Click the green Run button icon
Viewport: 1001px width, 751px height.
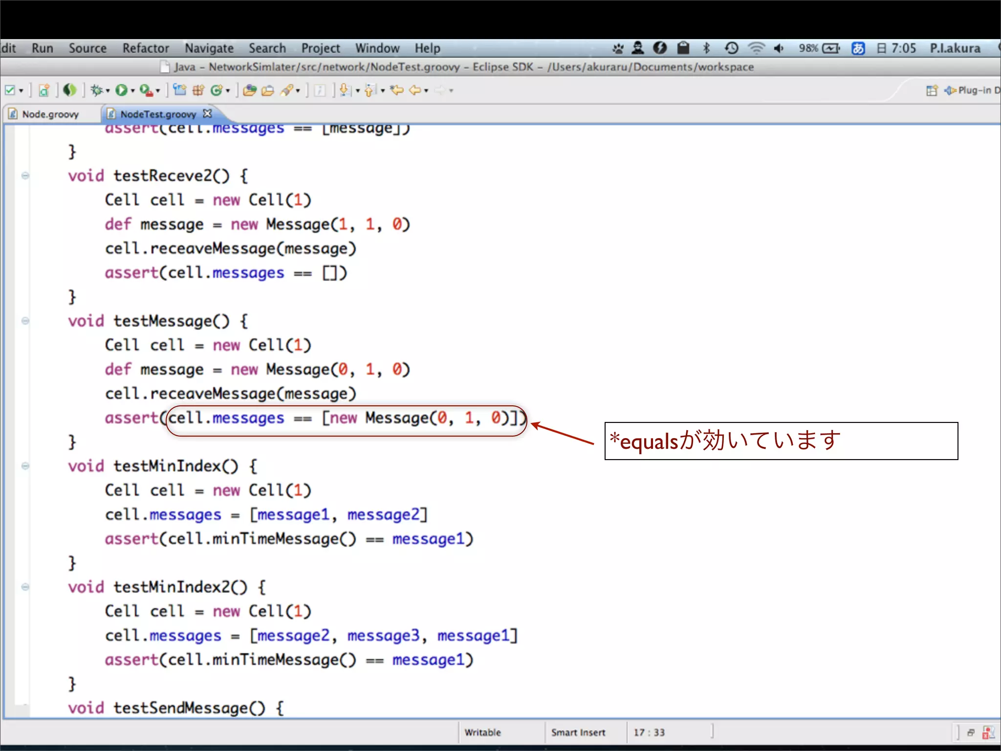click(x=121, y=90)
